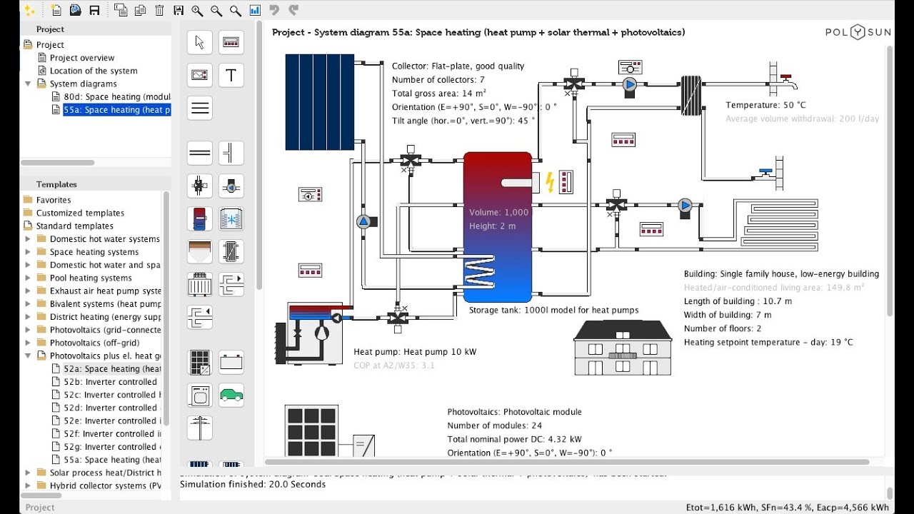Viewport: 914px width, 514px height.
Task: Click the house building in diagram
Action: (623, 347)
